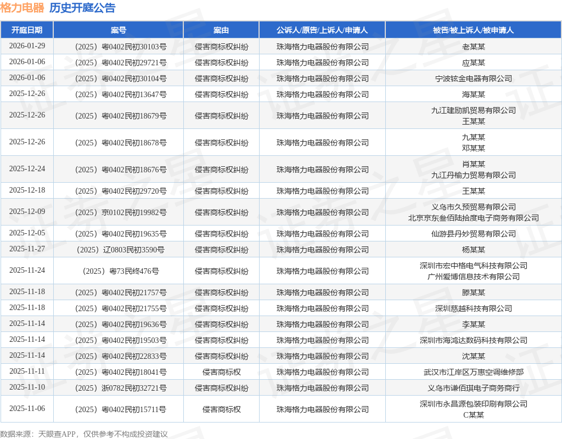Click defendant 深圳市宏中格电气科技有限公司
562x439 pixels.
473,266
